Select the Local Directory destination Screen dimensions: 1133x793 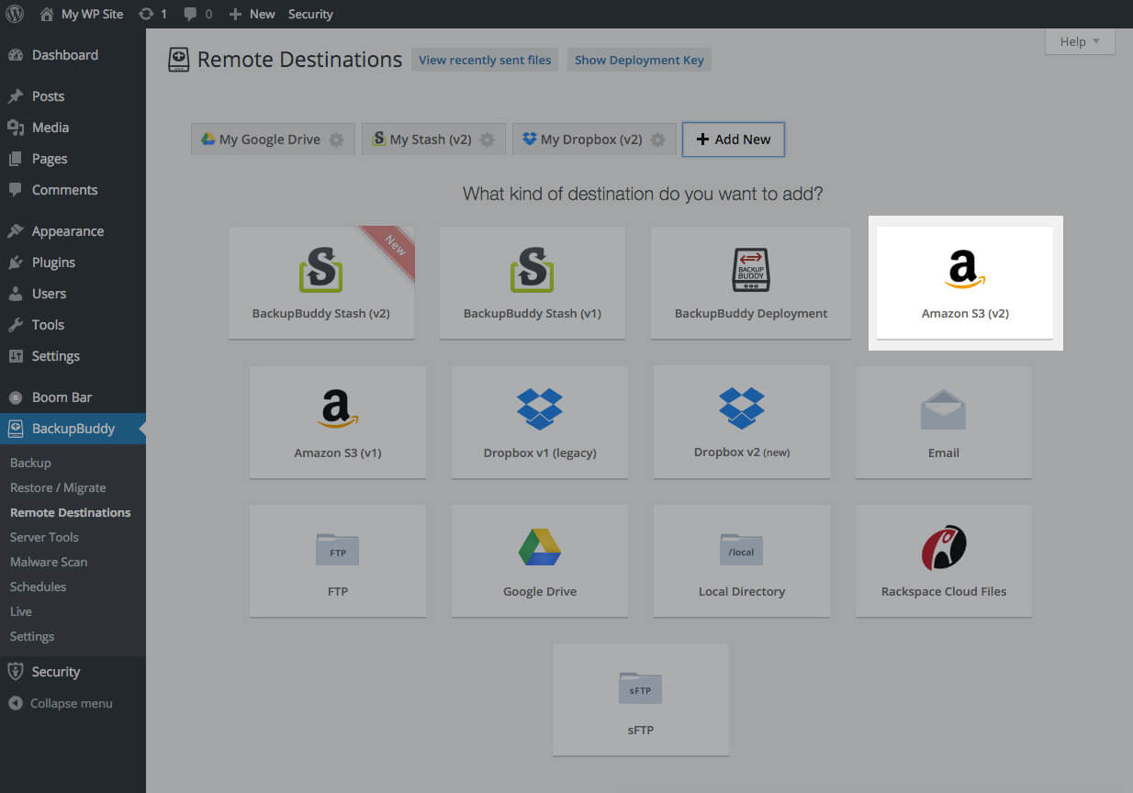(x=742, y=561)
